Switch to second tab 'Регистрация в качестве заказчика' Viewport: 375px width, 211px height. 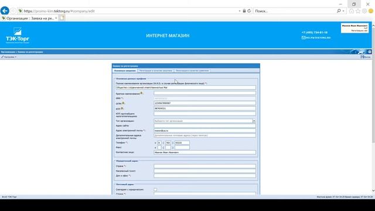coord(155,71)
